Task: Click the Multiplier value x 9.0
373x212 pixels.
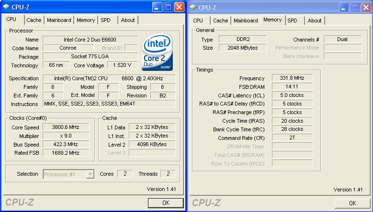Action: [66, 136]
